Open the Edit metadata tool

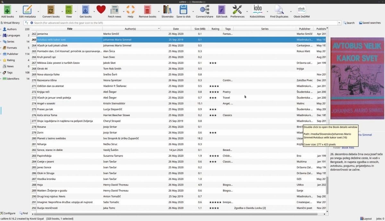click(x=27, y=10)
